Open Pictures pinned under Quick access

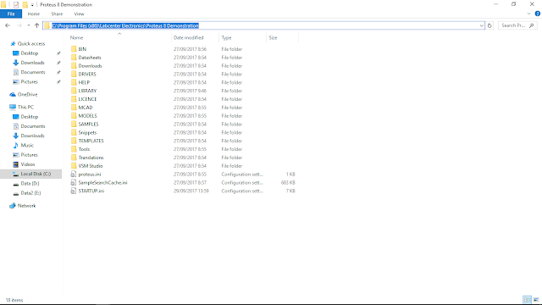tap(29, 82)
